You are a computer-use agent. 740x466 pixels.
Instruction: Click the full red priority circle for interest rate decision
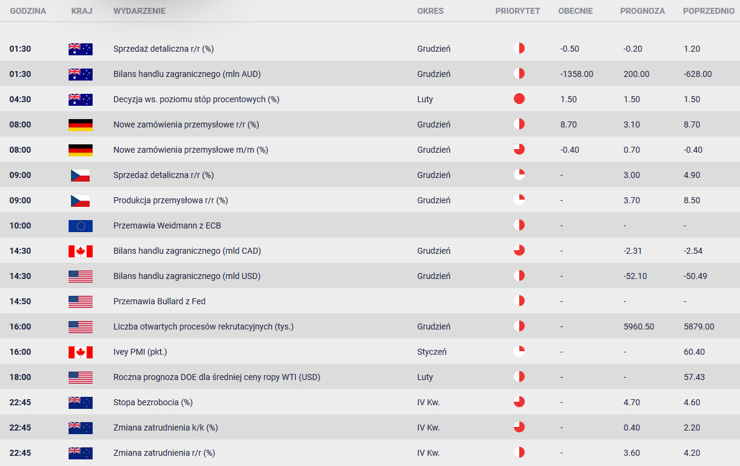(519, 99)
